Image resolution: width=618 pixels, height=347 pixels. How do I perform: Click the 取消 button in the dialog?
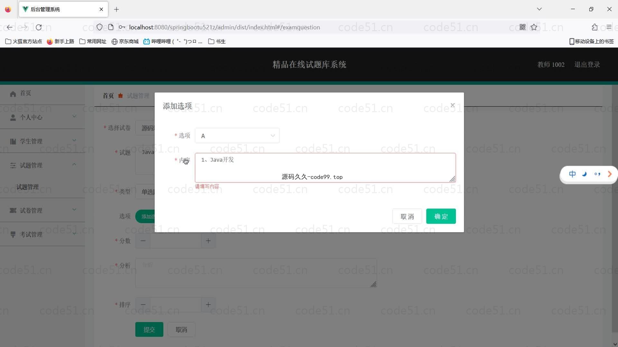(407, 216)
